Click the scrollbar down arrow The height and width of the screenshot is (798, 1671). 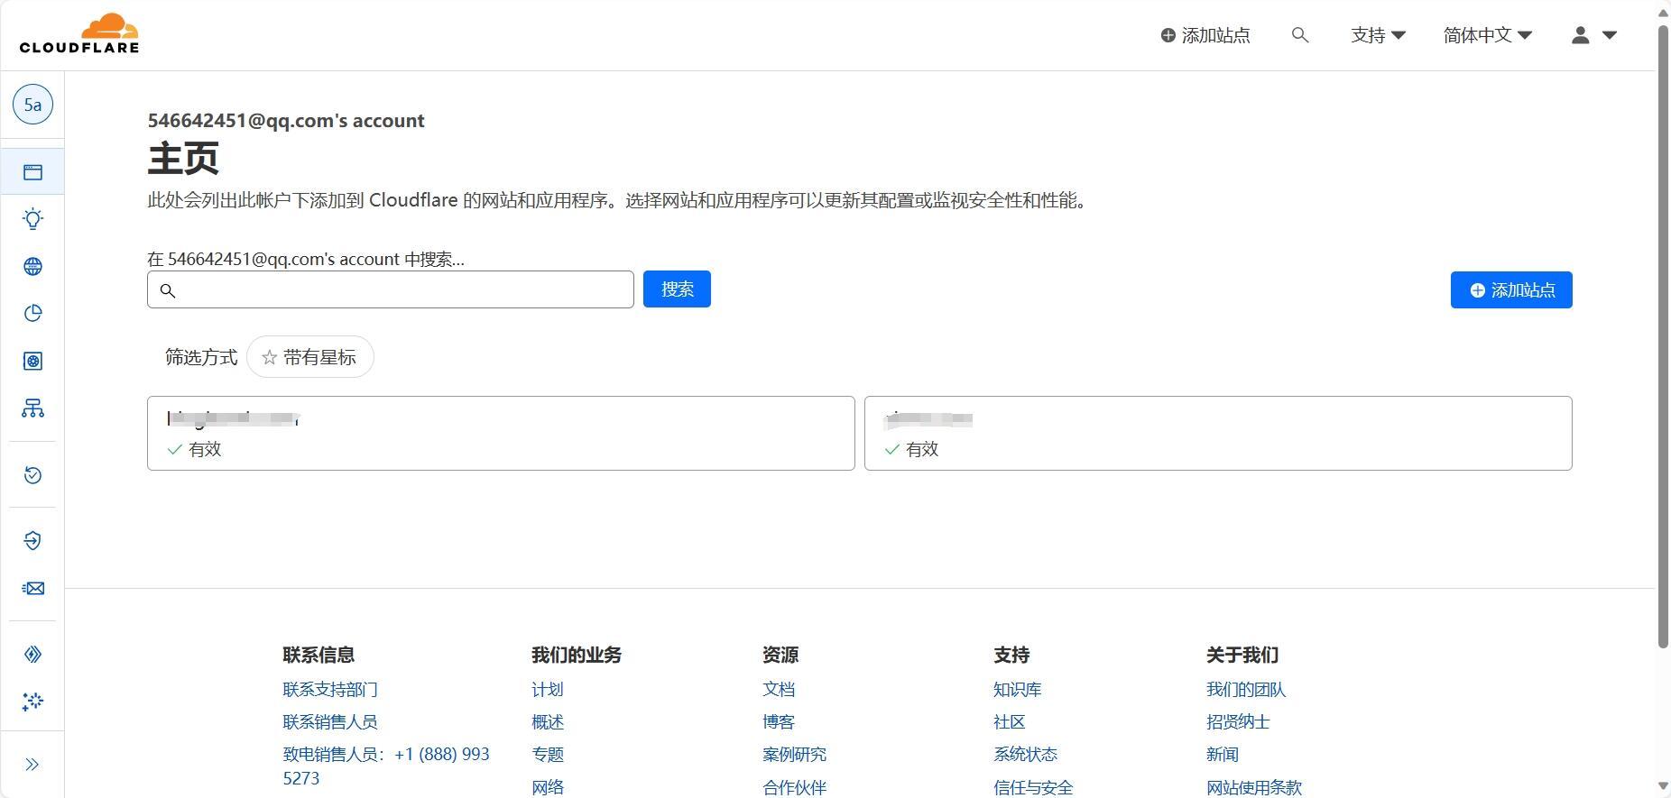click(1663, 786)
